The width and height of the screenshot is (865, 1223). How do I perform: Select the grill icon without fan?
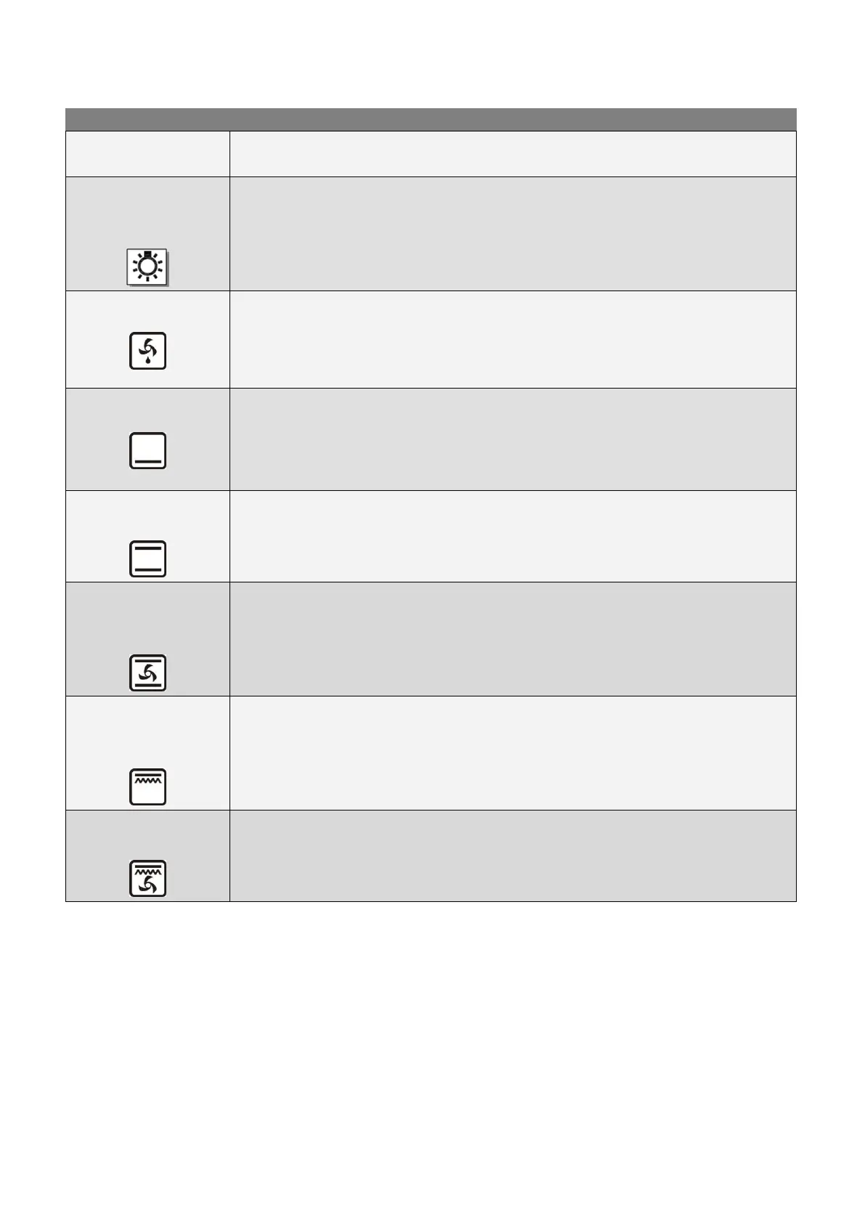147,787
